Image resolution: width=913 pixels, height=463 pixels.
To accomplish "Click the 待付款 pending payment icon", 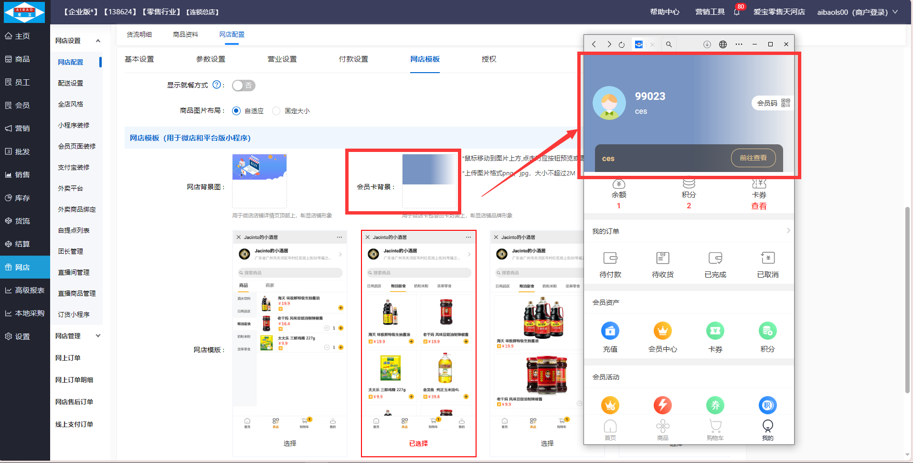I will 610,258.
